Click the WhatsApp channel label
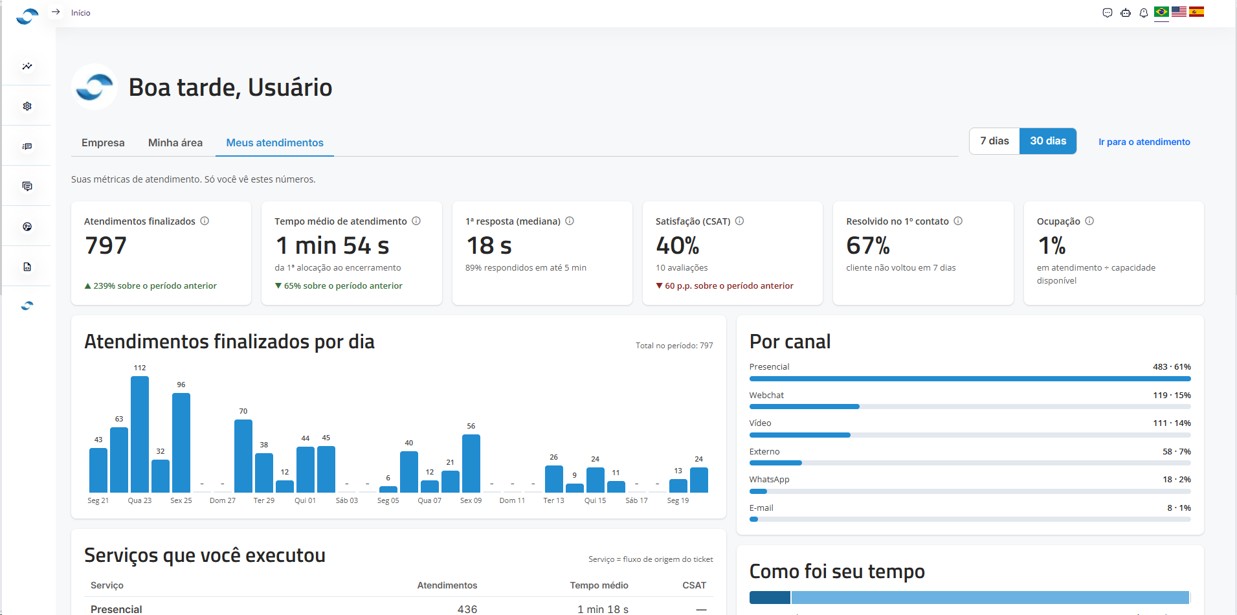Screen dimensions: 1237x615 (769, 480)
